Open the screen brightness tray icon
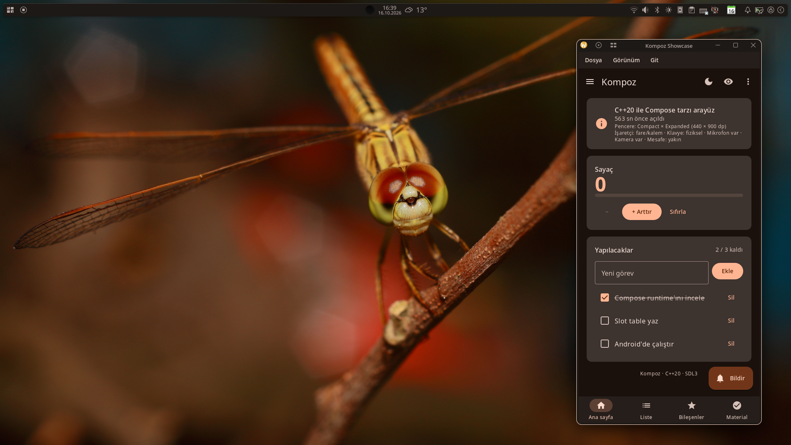The image size is (791, 445). tap(669, 10)
